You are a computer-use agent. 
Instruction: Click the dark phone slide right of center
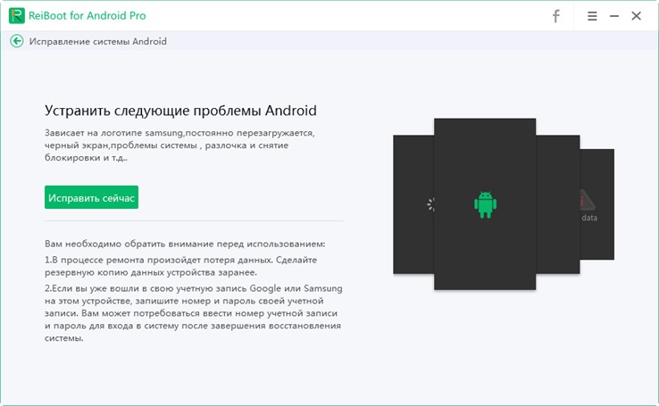click(x=558, y=204)
